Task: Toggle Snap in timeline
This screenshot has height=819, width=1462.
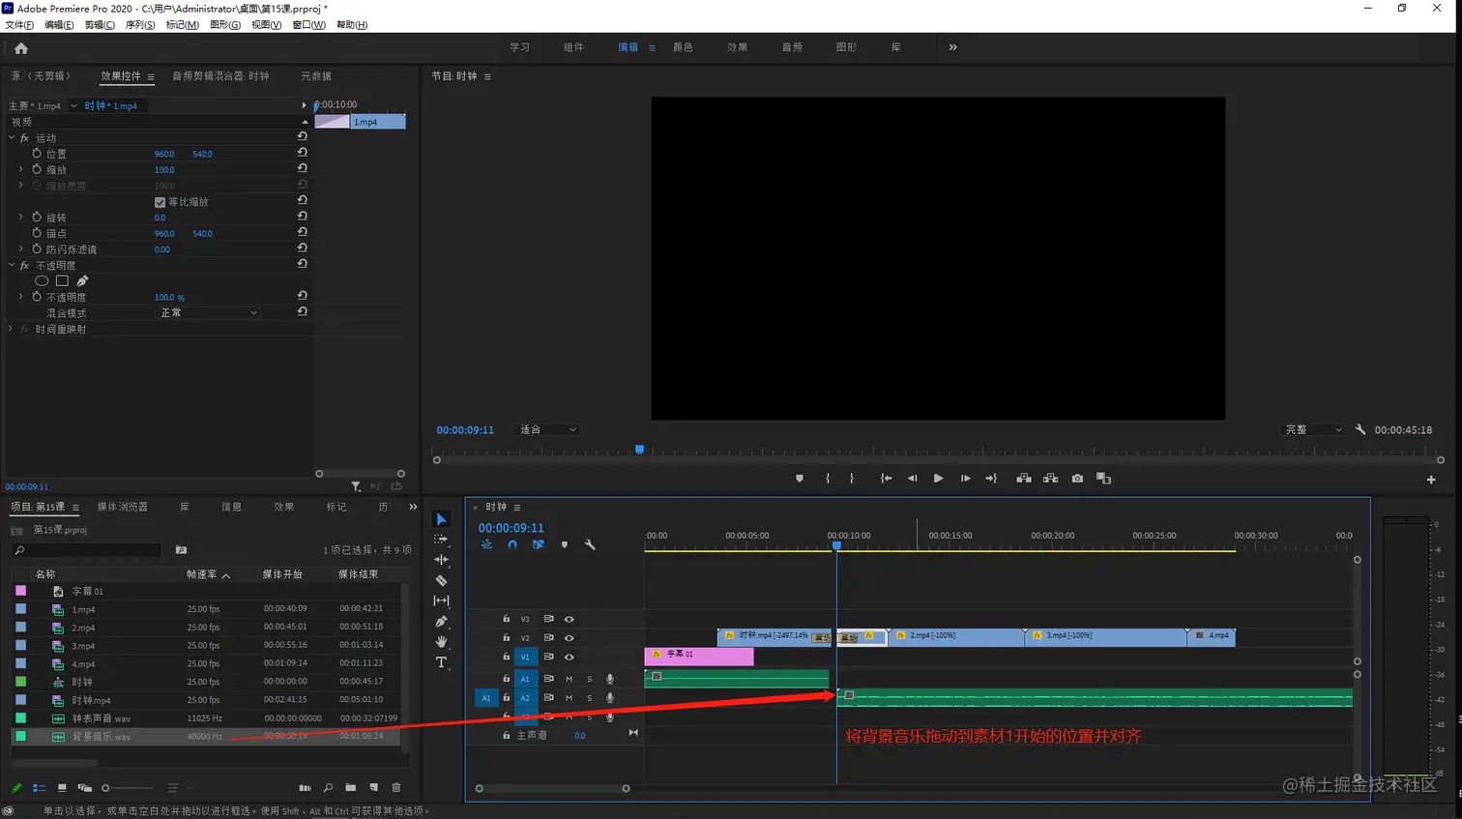Action: click(x=512, y=544)
